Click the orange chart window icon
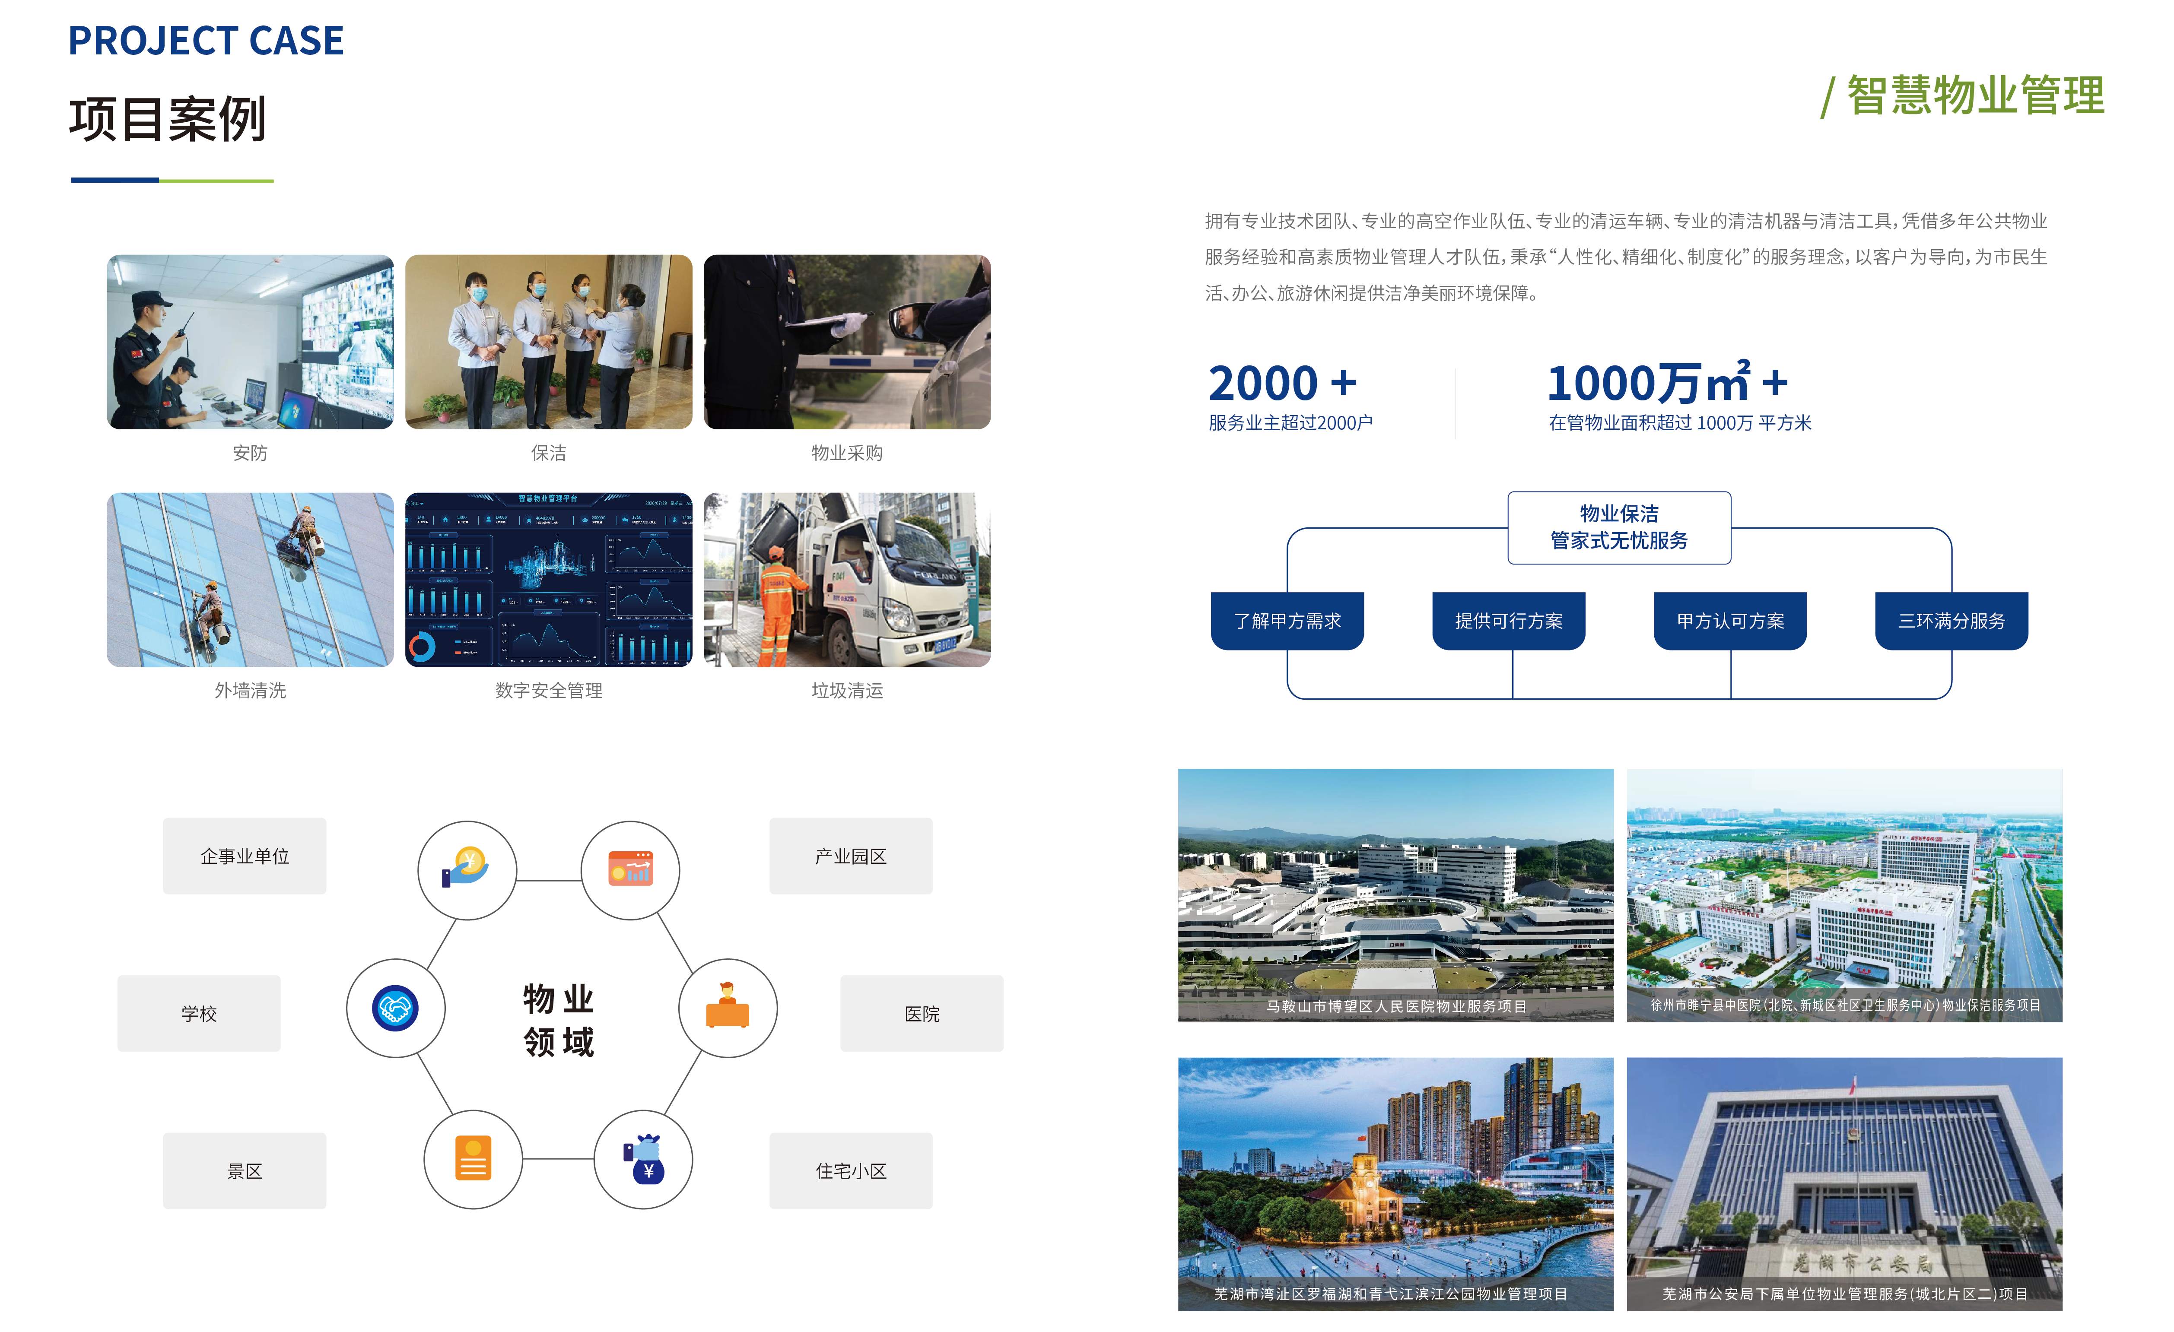Screen dimensions: 2174x1332 pos(630,870)
